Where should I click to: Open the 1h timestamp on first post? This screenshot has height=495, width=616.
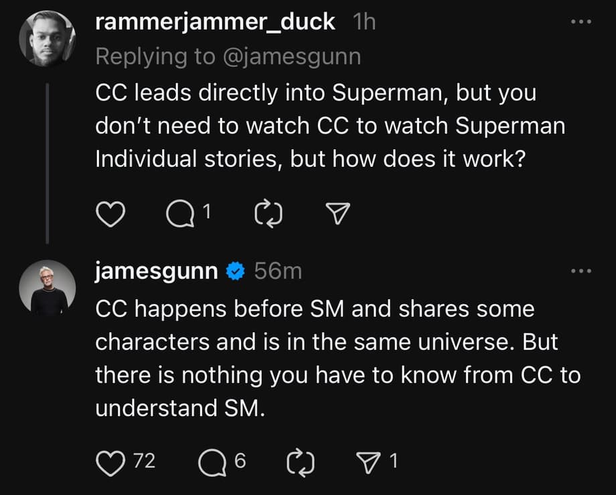364,22
